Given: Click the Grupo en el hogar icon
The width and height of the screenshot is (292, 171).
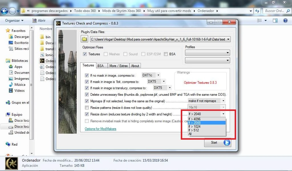Looking at the screenshot, I should click(8, 103).
